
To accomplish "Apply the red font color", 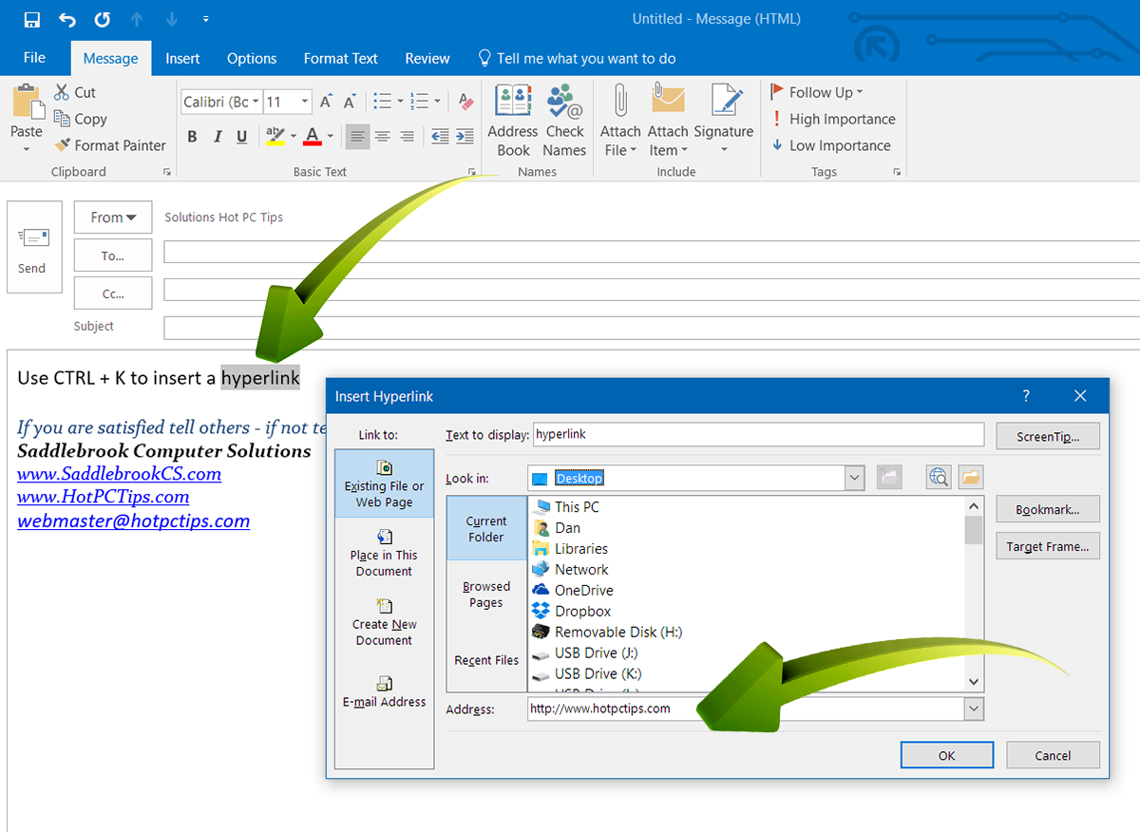I will (x=313, y=137).
